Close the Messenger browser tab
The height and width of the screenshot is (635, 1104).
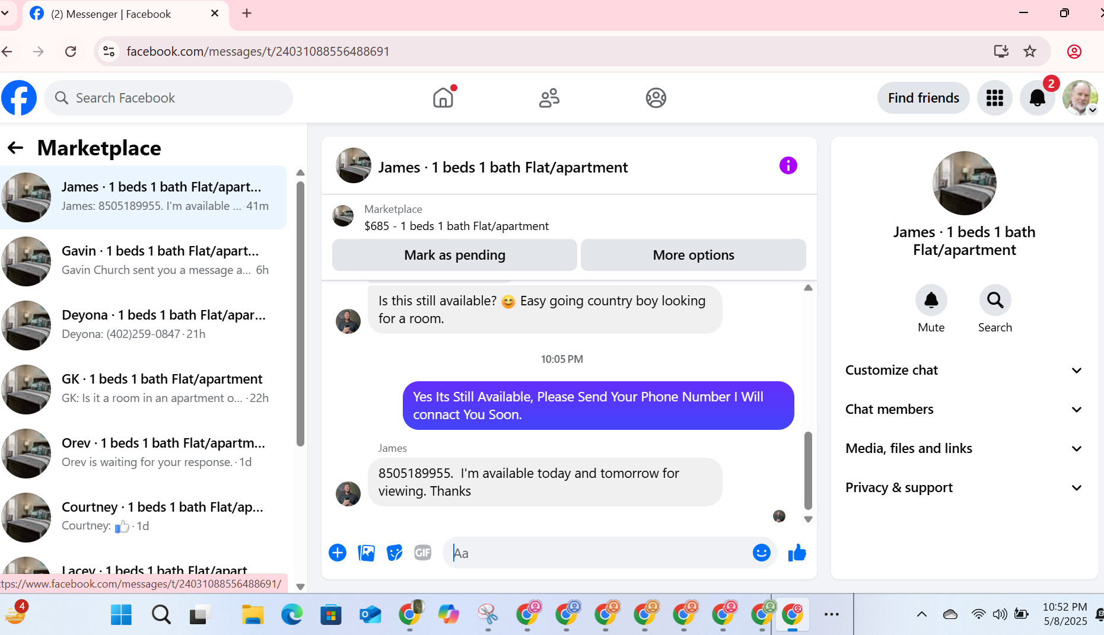click(x=215, y=13)
